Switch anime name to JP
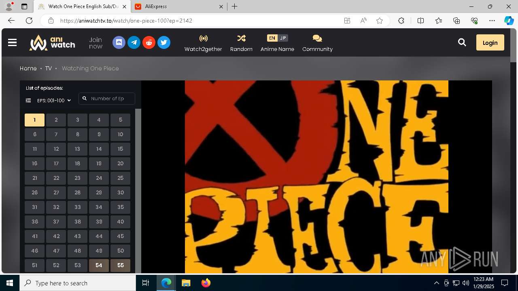The width and height of the screenshot is (518, 291). (x=283, y=38)
